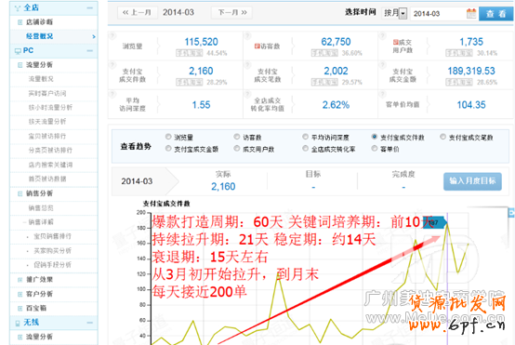Open 促销手段分析 in the sidebar
This screenshot has width=515, height=345.
point(52,265)
